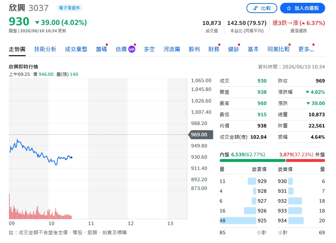
Task: Click the 昨收 969 value
Action: 320,81
